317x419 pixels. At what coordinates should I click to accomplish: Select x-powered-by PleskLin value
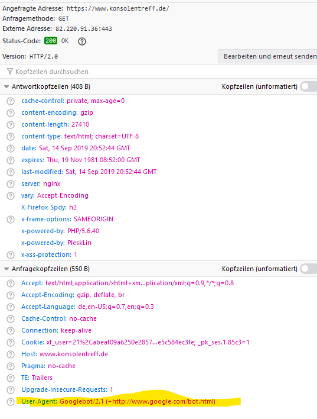pos(80,243)
